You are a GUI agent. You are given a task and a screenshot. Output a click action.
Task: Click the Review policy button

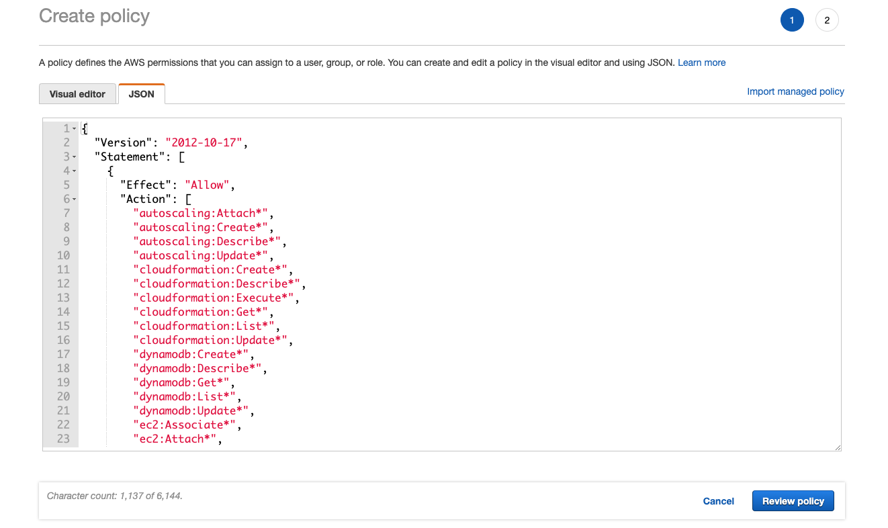point(793,501)
